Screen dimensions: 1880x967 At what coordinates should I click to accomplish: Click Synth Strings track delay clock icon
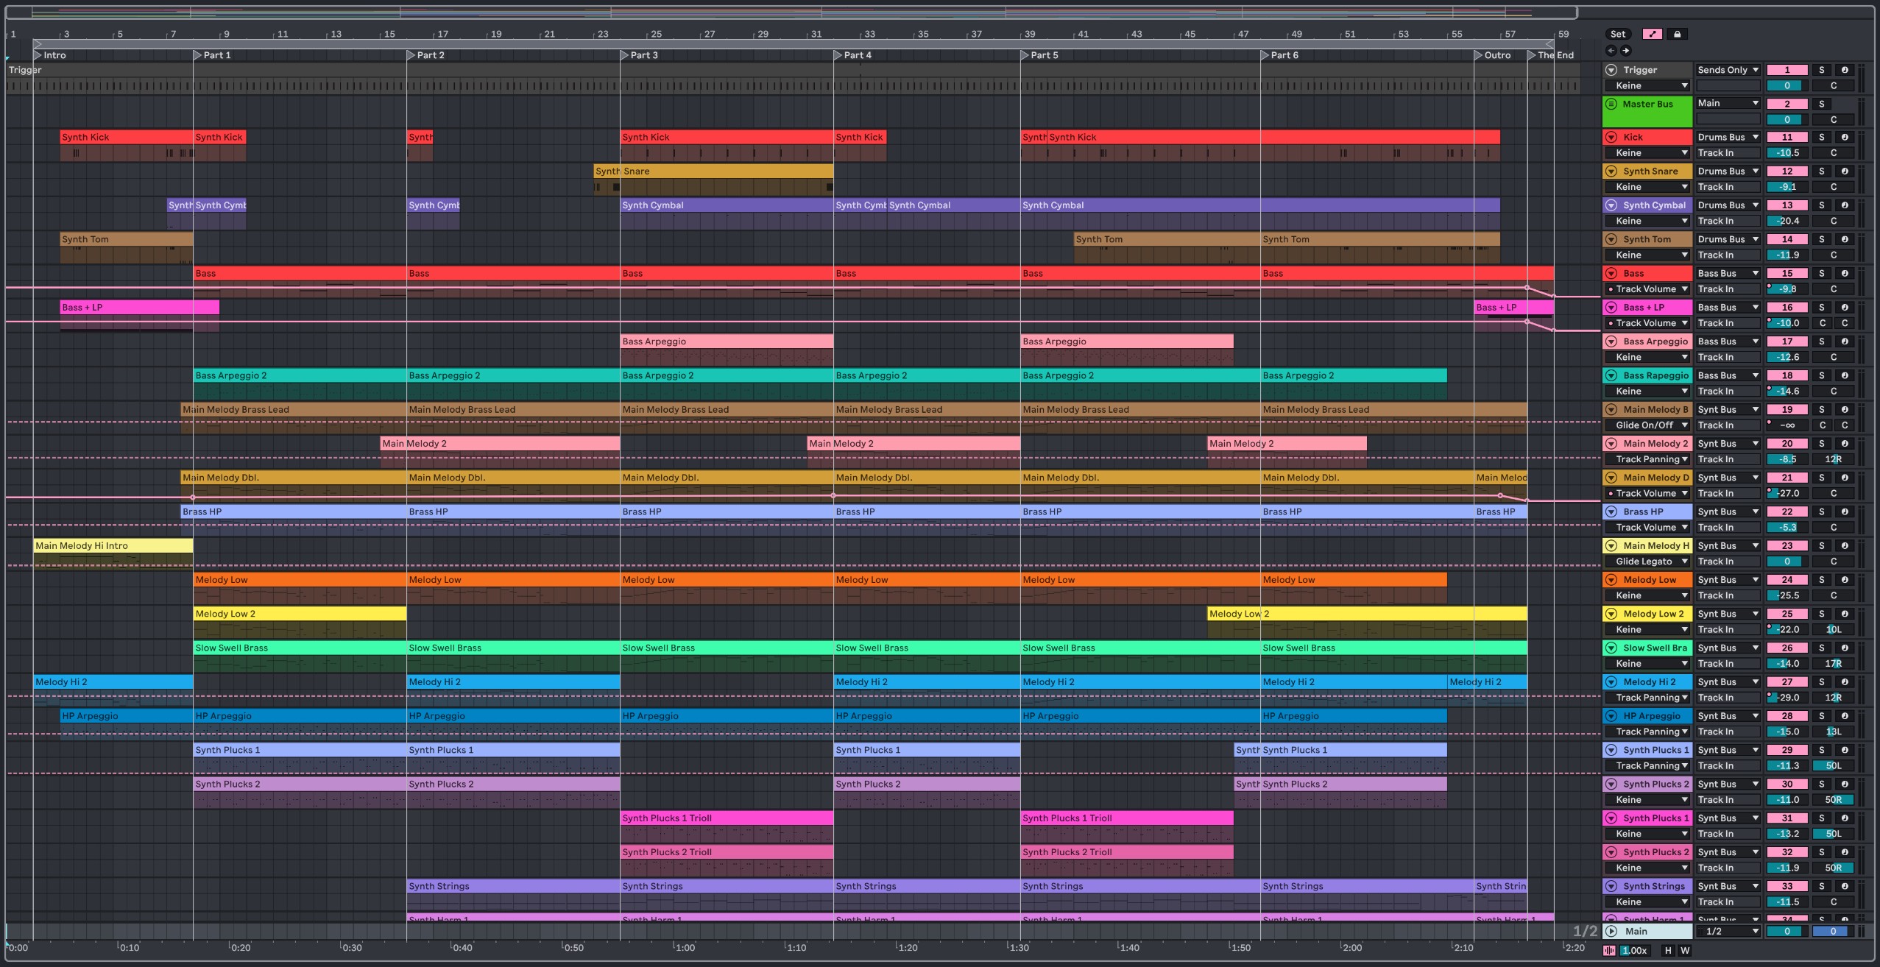(x=1844, y=886)
